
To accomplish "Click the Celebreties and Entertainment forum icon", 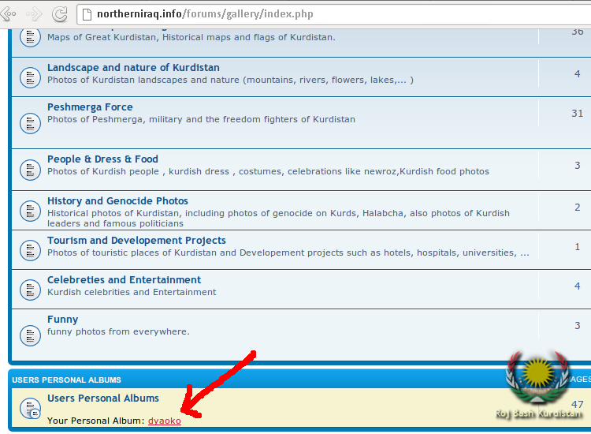I will 30,288.
